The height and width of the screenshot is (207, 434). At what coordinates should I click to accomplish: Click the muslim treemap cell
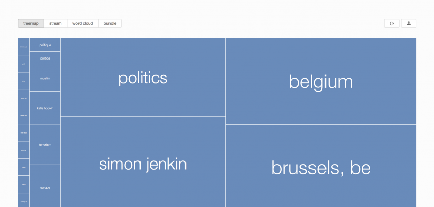45,78
